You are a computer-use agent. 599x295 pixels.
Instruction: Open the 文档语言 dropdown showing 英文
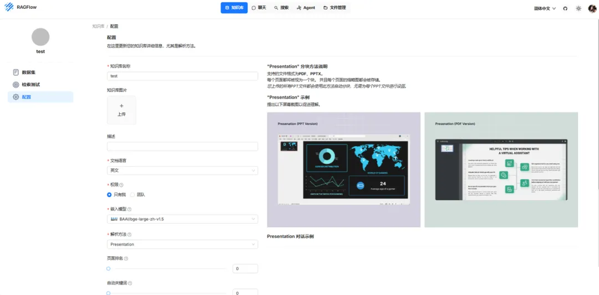pyautogui.click(x=182, y=170)
